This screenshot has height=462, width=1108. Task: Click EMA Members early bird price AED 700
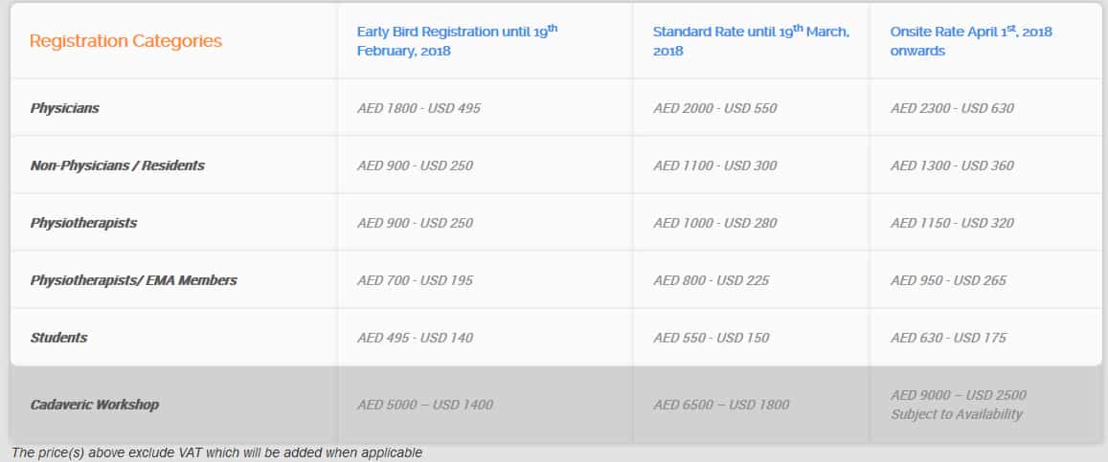[x=415, y=280]
